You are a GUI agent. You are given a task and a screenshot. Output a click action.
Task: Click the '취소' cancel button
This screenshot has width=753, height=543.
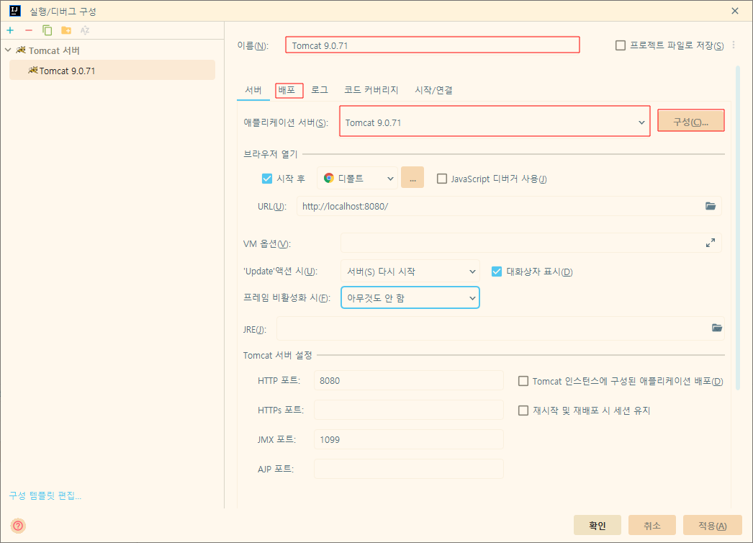pos(652,525)
